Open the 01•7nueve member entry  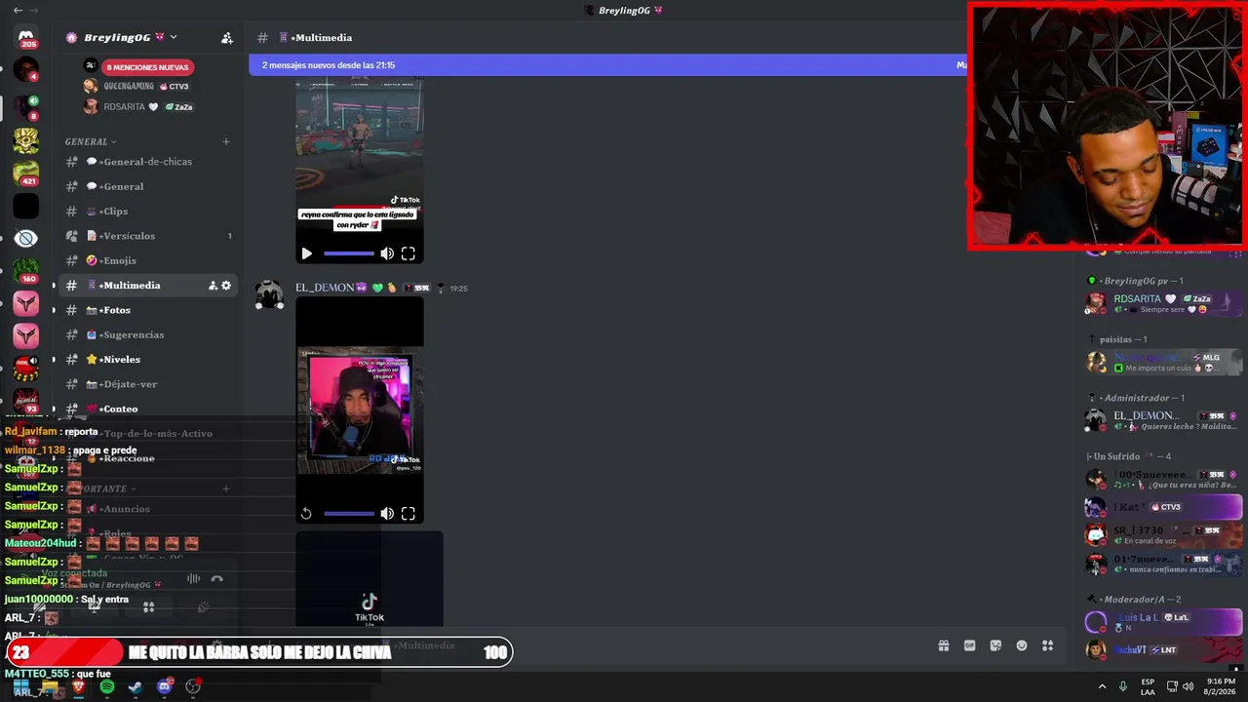point(1163,564)
